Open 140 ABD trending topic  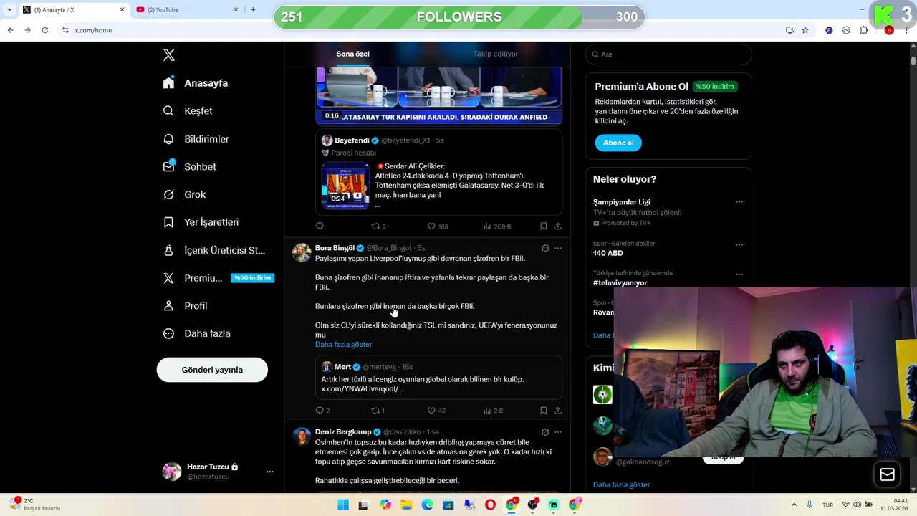(x=608, y=253)
